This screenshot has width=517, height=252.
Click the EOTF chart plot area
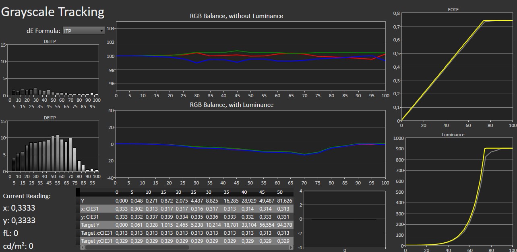click(457, 67)
